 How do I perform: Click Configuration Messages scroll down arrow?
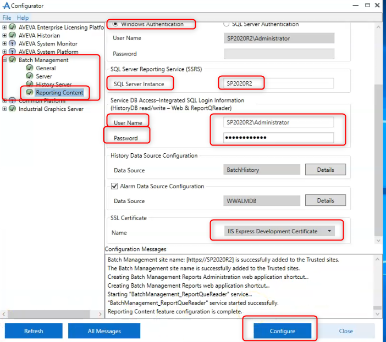pos(377,314)
